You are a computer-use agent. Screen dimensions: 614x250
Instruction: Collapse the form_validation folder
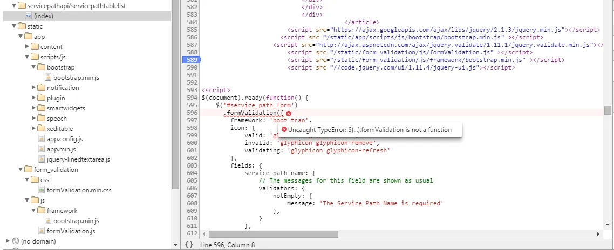[x=21, y=169]
